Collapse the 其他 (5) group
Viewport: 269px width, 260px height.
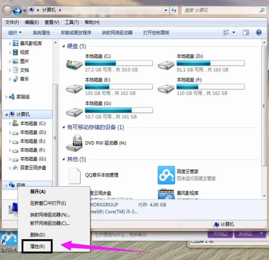click(x=64, y=159)
